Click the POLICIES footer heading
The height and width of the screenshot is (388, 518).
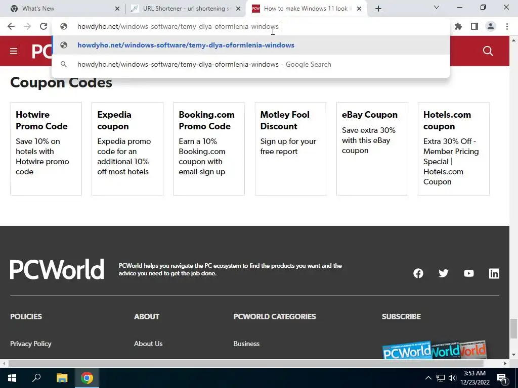[x=26, y=316]
